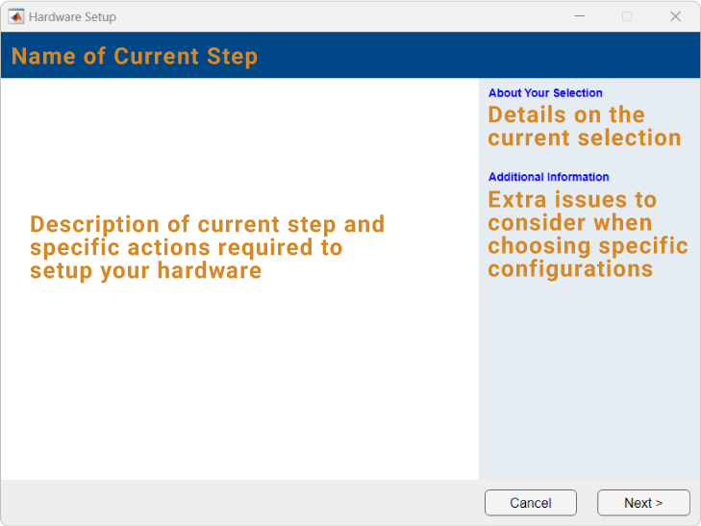Click the Additional Information label
This screenshot has height=526, width=701.
548,177
